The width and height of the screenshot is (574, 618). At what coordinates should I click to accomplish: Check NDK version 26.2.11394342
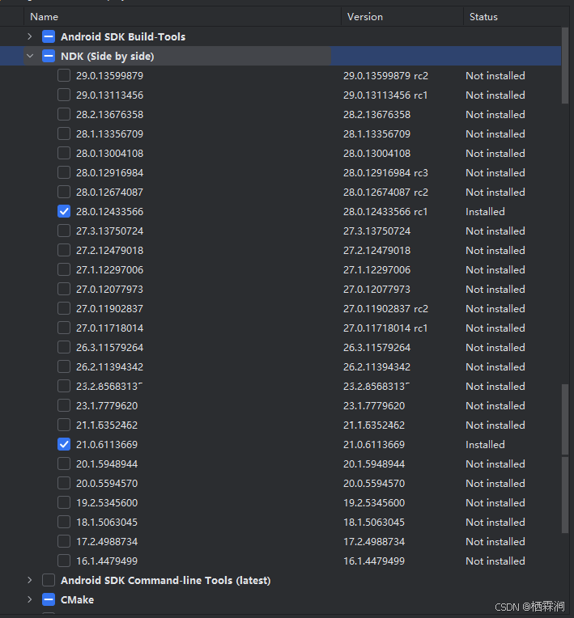pyautogui.click(x=64, y=366)
